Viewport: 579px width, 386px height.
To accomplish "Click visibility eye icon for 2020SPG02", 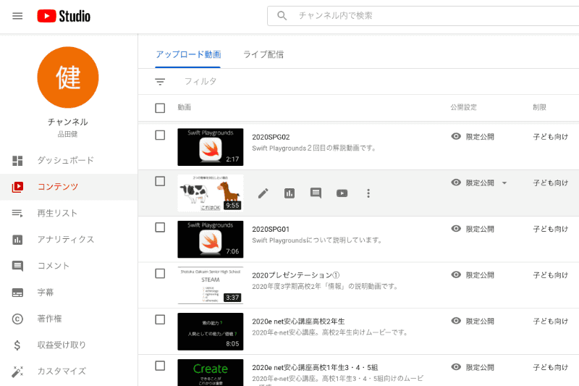I will [x=456, y=136].
